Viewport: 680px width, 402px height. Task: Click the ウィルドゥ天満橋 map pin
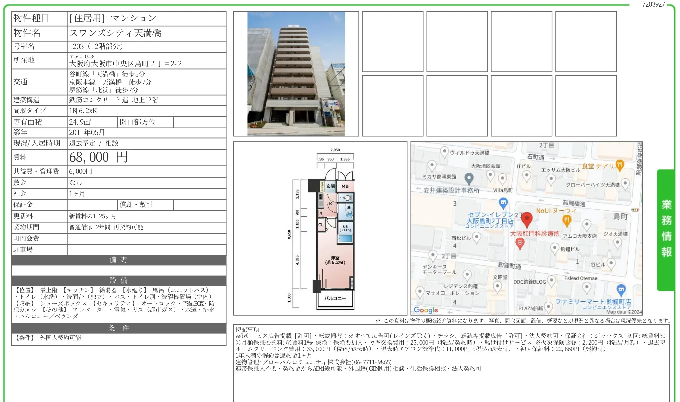pos(444,152)
